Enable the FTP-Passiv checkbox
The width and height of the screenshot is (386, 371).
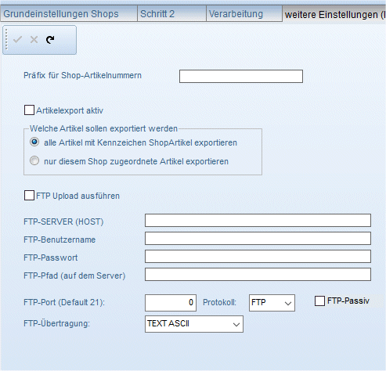tap(319, 301)
